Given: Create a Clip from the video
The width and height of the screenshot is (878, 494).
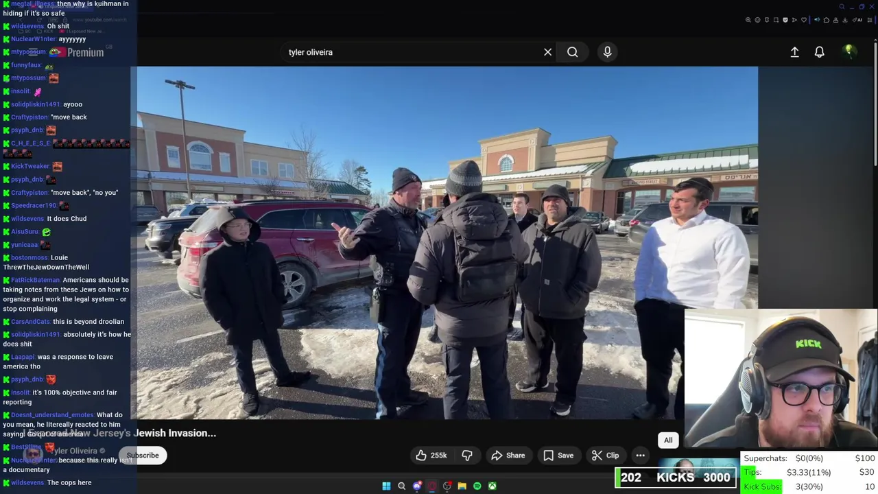Looking at the screenshot, I should (605, 456).
